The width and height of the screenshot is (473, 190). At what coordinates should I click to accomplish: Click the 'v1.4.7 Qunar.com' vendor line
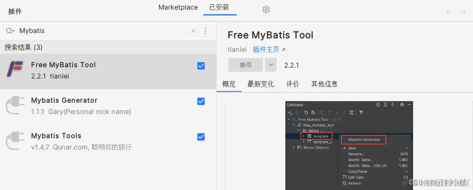(81, 147)
